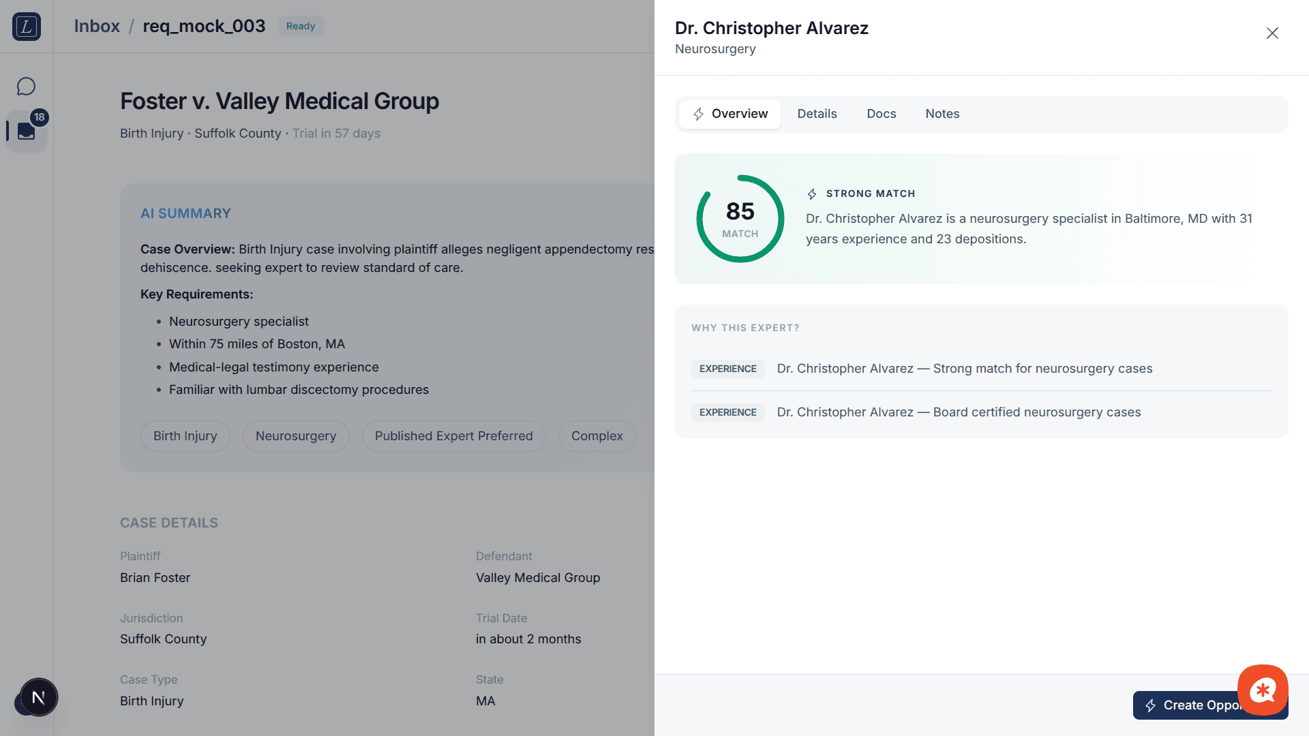Close the expert panel with X icon
1309x736 pixels.
tap(1272, 33)
